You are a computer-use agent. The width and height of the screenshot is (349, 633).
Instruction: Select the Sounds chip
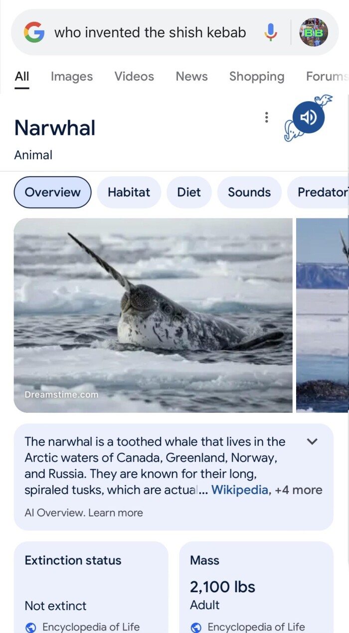coord(249,192)
